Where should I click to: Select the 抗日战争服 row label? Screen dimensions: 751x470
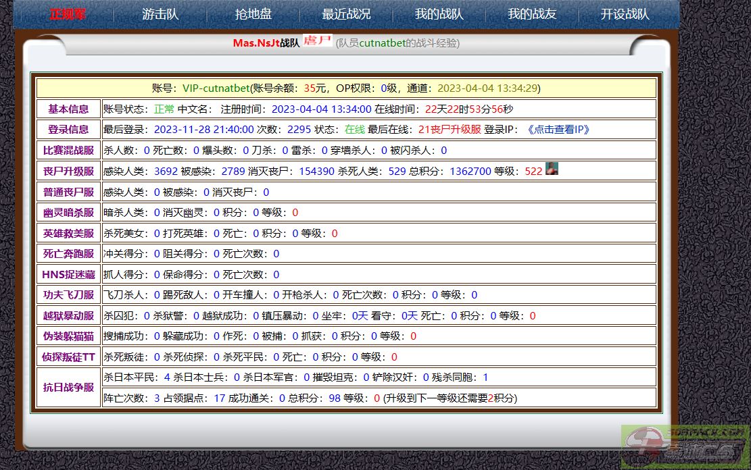coord(68,387)
